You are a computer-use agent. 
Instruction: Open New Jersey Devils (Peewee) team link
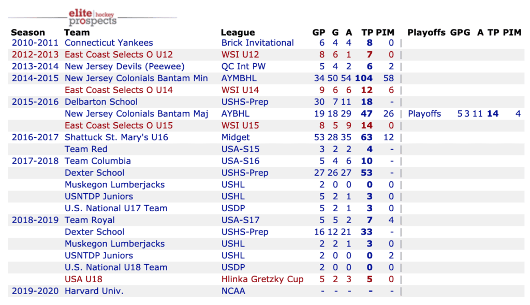[124, 67]
